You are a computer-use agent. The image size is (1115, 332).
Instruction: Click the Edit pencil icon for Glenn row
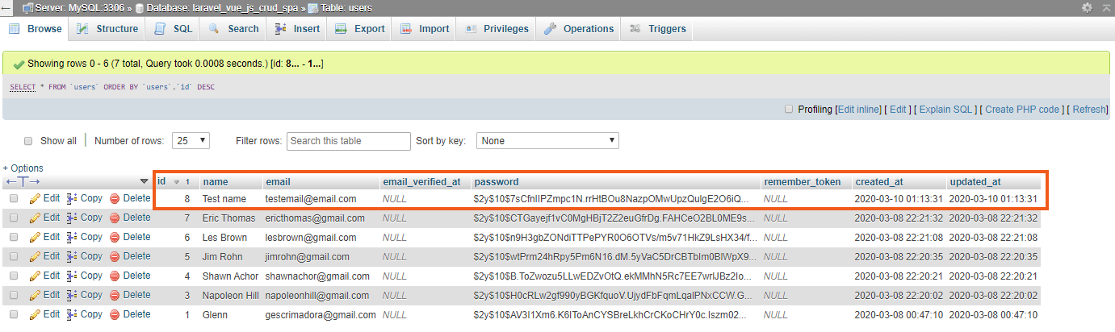coord(35,314)
